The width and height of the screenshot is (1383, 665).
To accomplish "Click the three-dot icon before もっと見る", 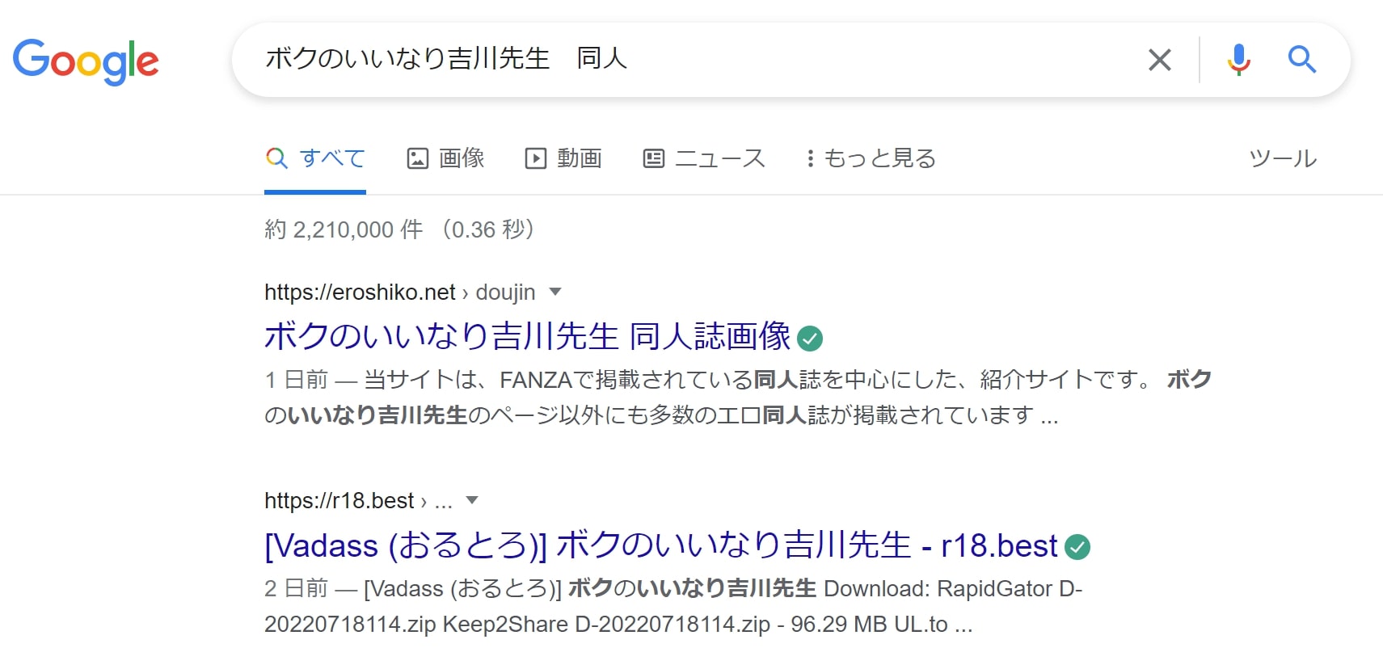I will tap(810, 158).
